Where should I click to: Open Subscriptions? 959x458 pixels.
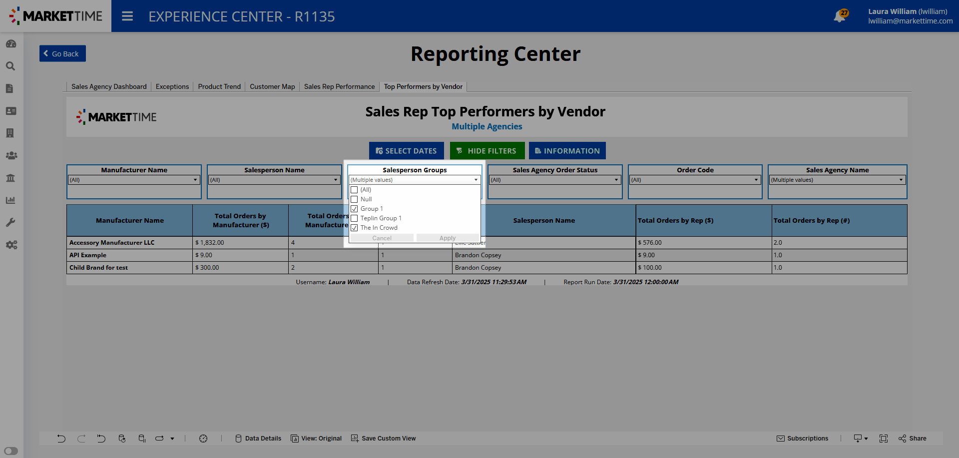point(802,439)
